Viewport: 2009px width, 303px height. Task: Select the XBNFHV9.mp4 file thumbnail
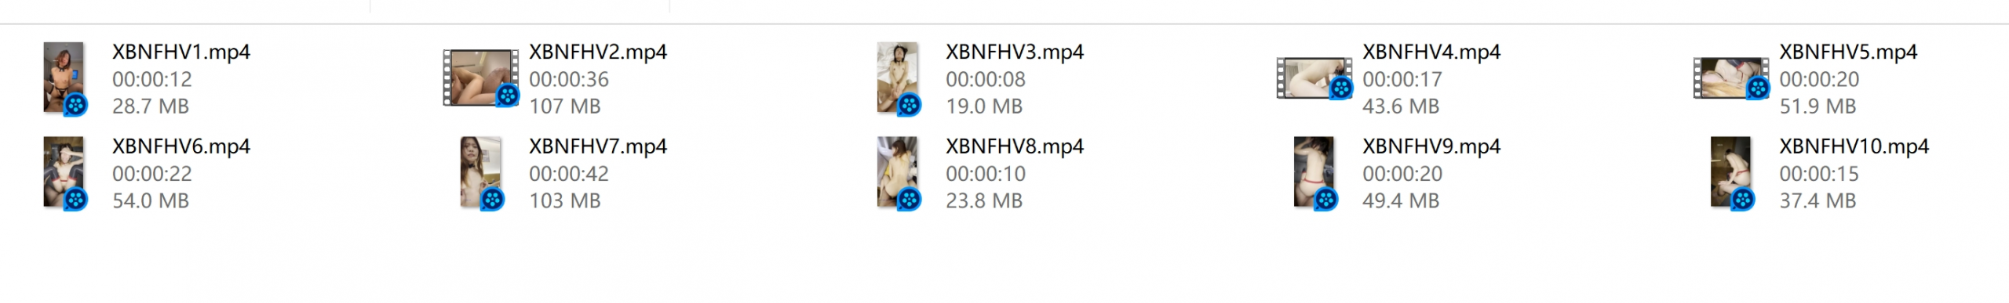click(x=1314, y=173)
